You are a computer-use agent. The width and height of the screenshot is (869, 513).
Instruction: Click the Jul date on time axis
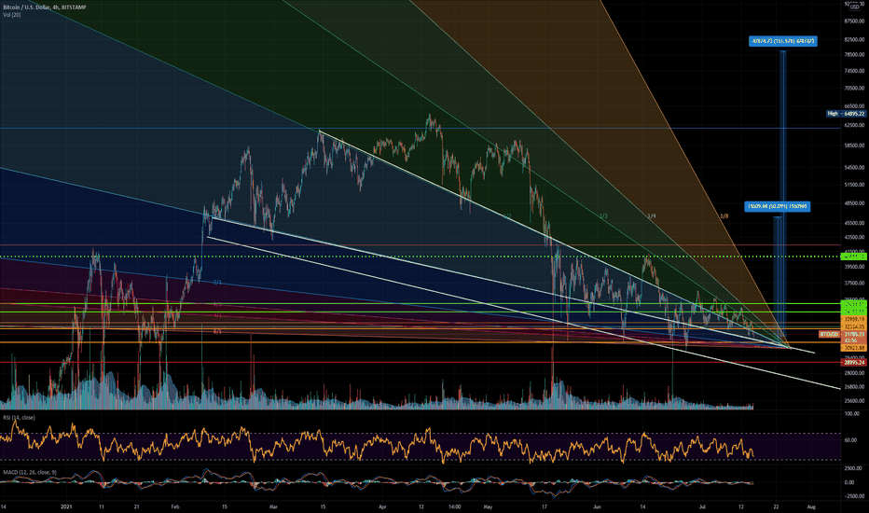tap(702, 506)
